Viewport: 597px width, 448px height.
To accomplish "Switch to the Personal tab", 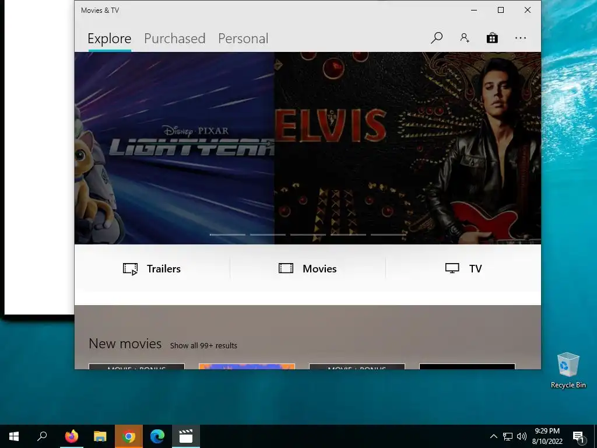I will pyautogui.click(x=243, y=38).
